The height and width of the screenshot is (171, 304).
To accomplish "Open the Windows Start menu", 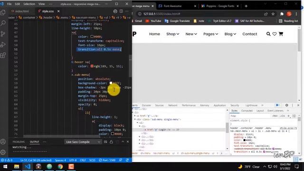I will coord(5,167).
